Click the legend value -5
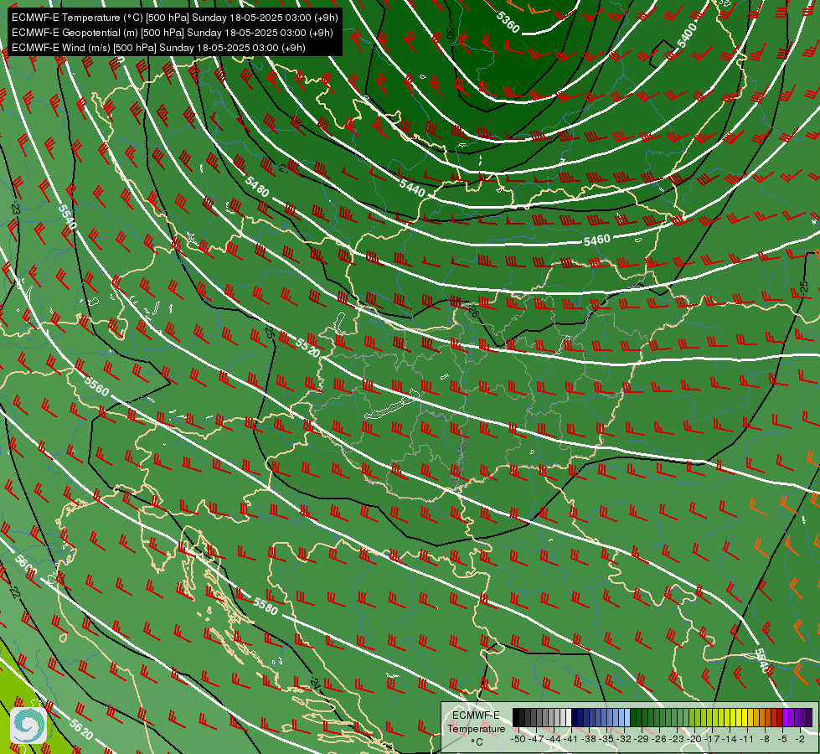Viewport: 820px width, 754px height. 782,739
